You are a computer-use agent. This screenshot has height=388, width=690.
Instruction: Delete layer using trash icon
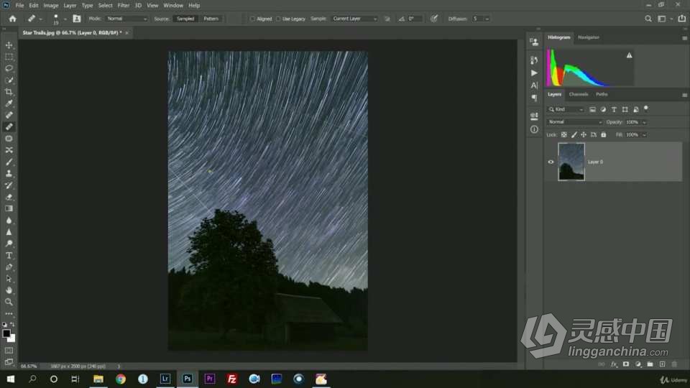[674, 364]
